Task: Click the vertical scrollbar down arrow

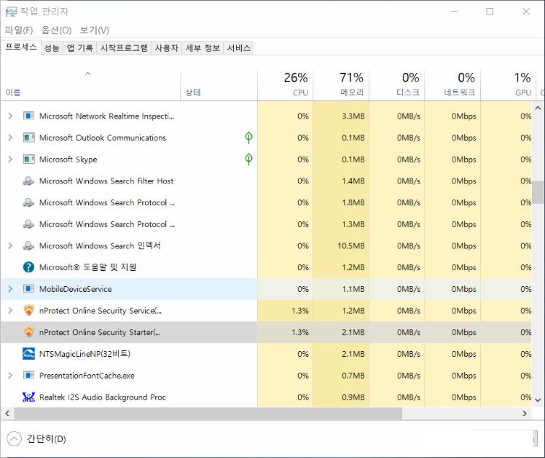Action: tap(538, 400)
